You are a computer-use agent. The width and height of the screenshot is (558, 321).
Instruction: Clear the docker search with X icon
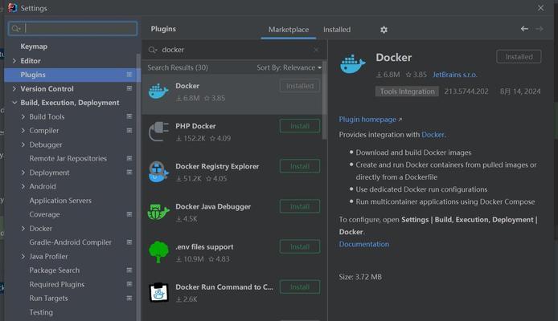(x=316, y=50)
